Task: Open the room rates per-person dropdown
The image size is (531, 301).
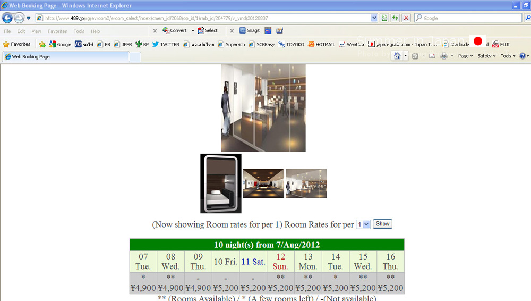Action: click(x=363, y=224)
